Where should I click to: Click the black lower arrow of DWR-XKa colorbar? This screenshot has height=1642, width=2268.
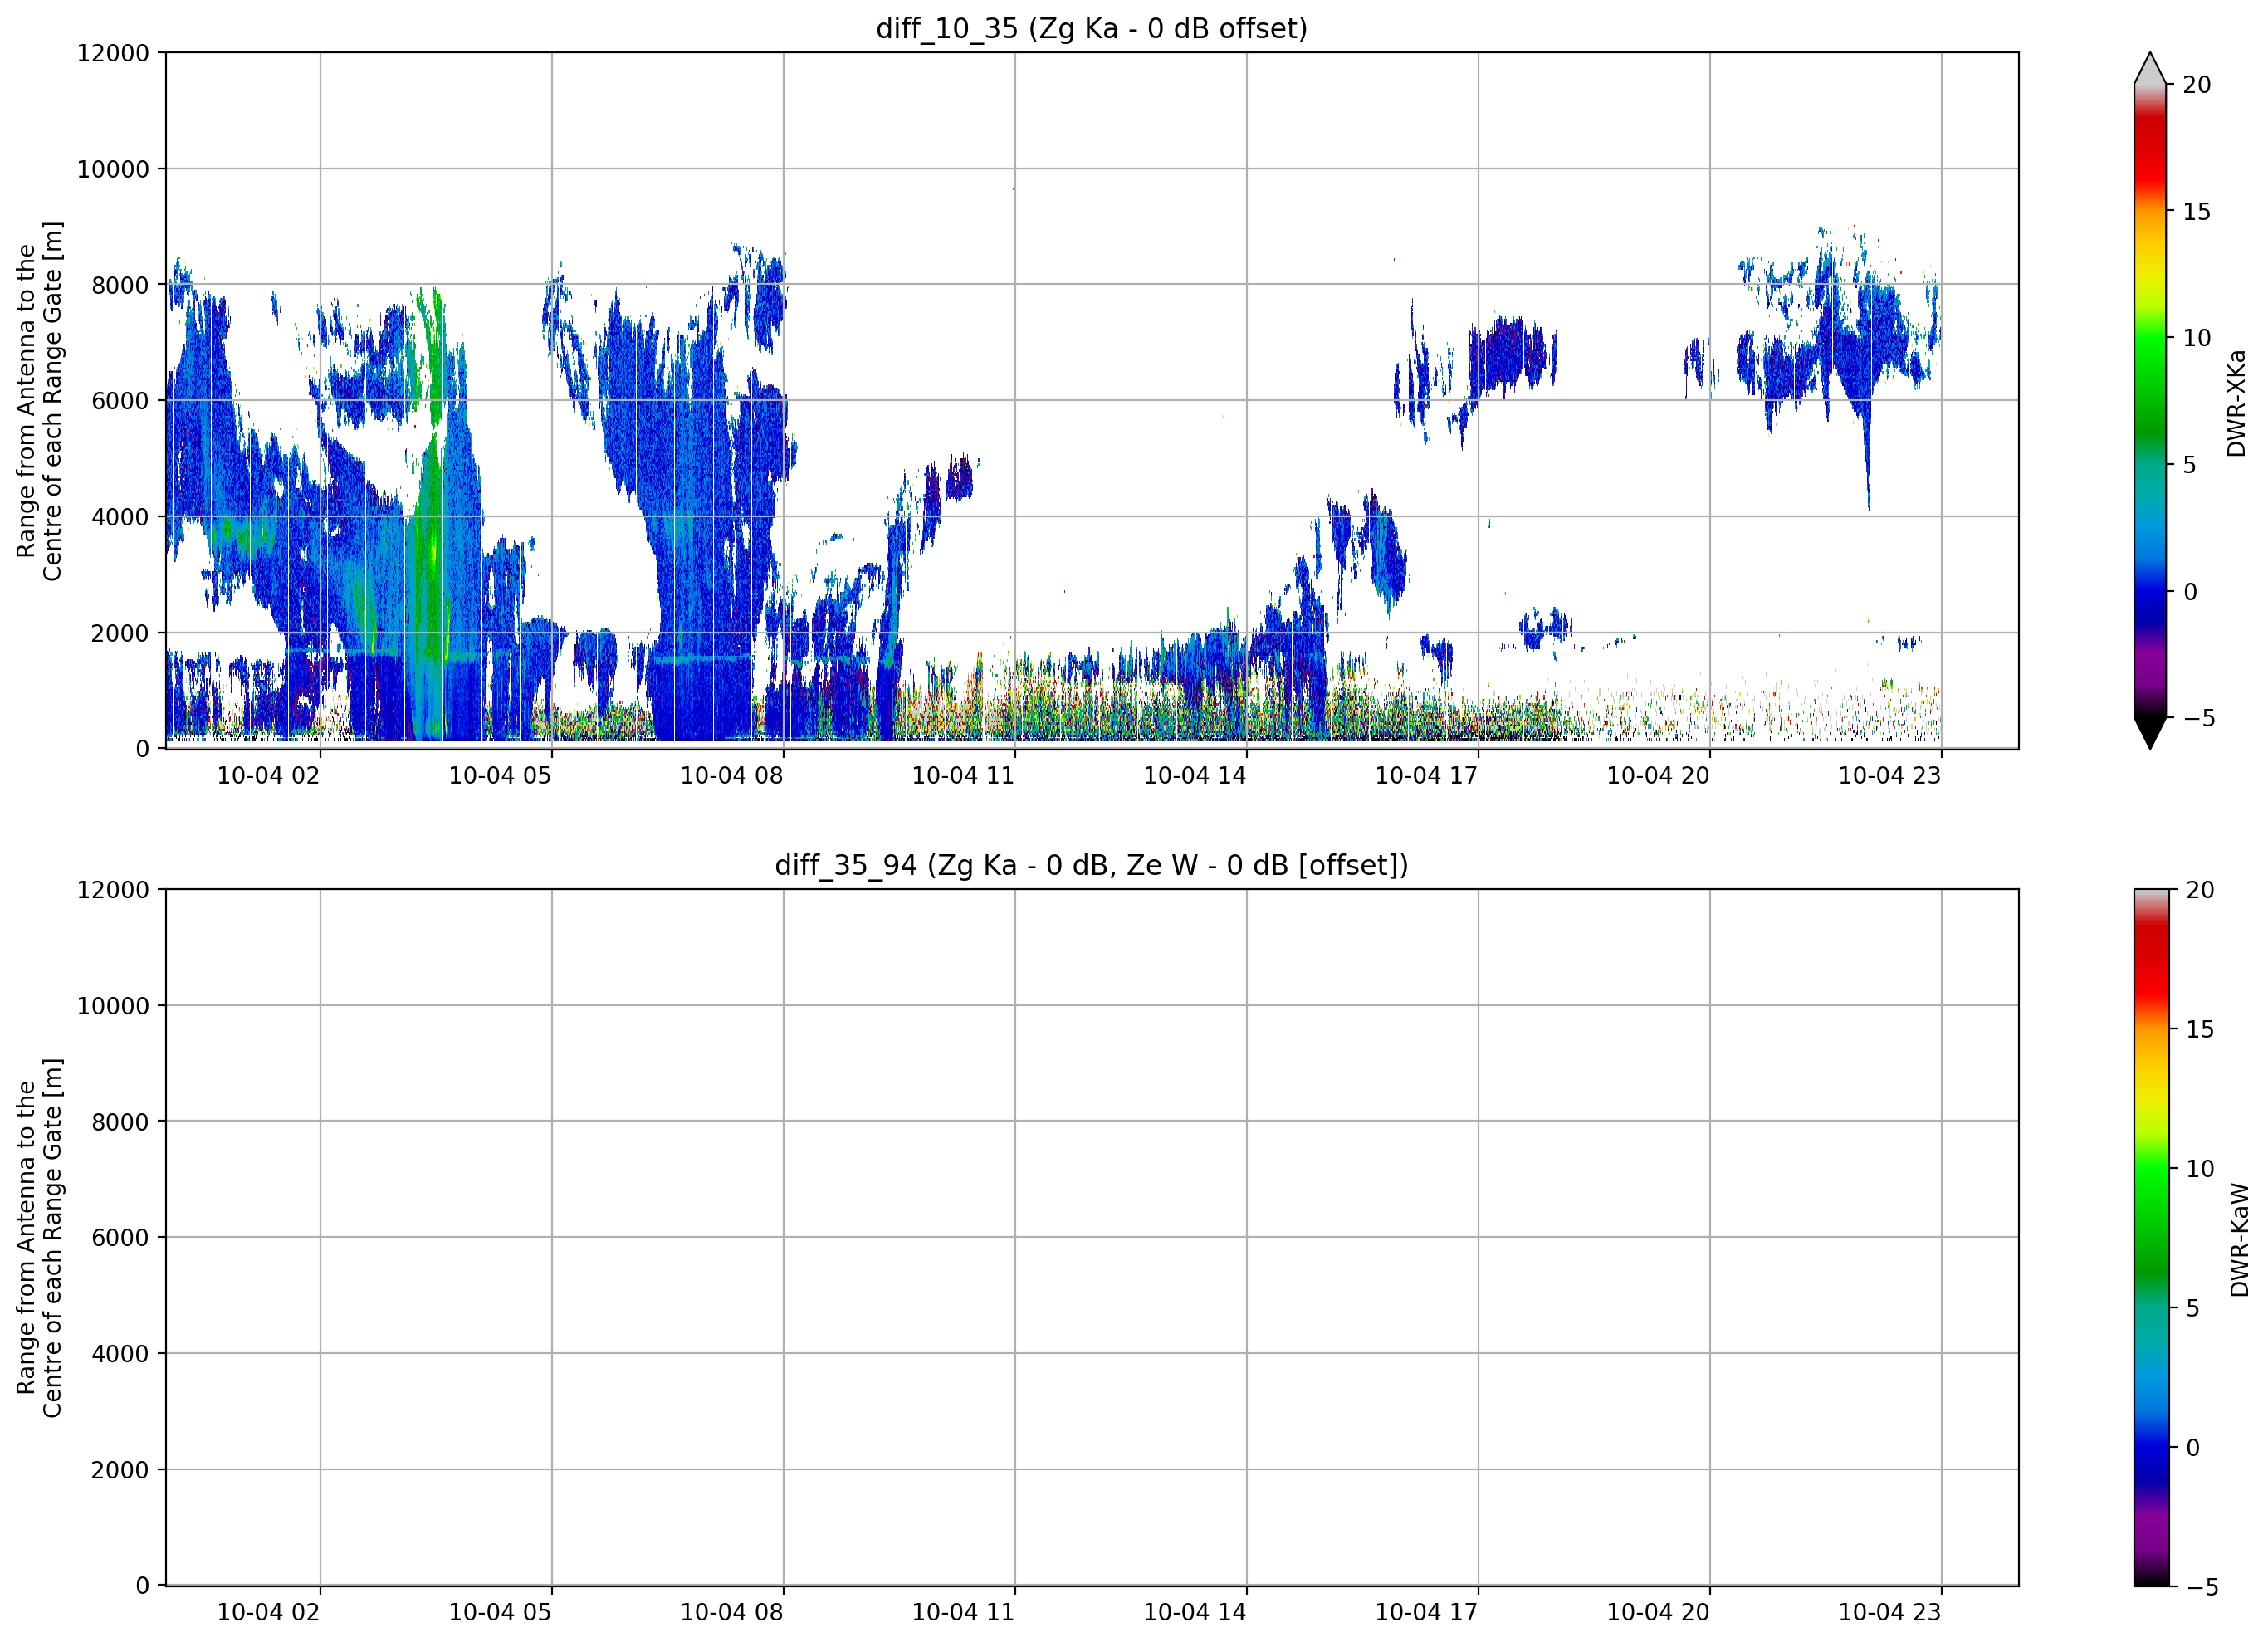click(2150, 733)
